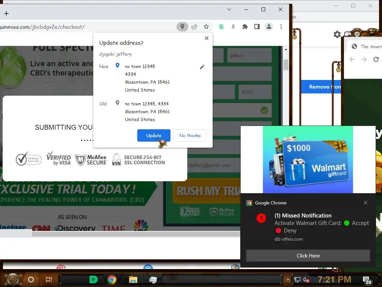Click the Verified by Visa badge
Image resolution: width=382 pixels, height=287 pixels.
tap(59, 158)
